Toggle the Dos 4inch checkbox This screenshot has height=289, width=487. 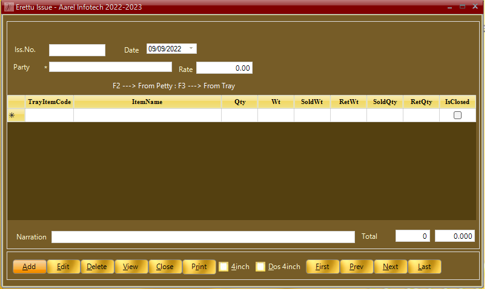point(260,267)
